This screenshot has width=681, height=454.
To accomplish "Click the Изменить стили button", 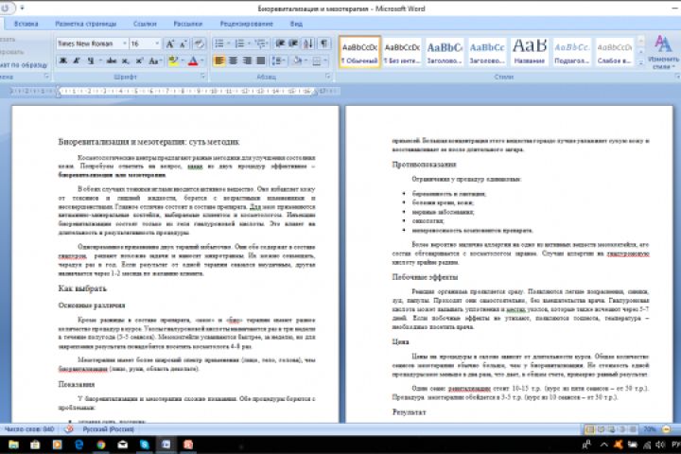I will pos(663,53).
